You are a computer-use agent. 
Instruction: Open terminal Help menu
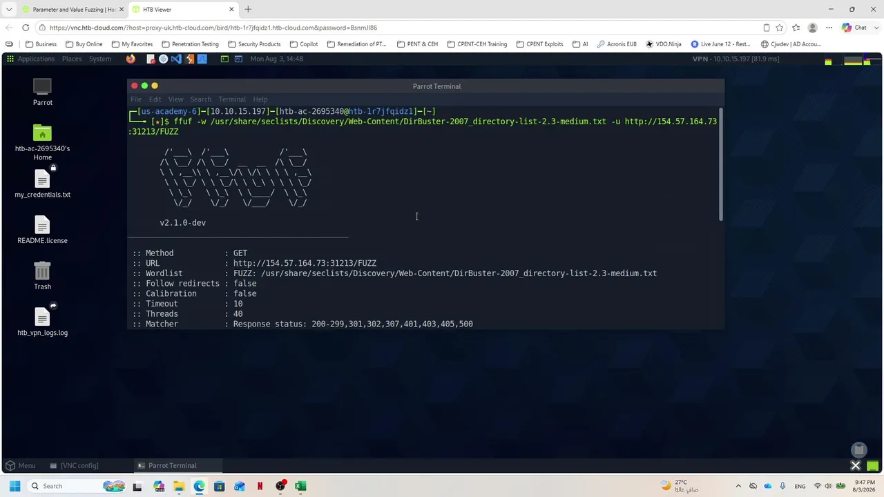point(260,99)
